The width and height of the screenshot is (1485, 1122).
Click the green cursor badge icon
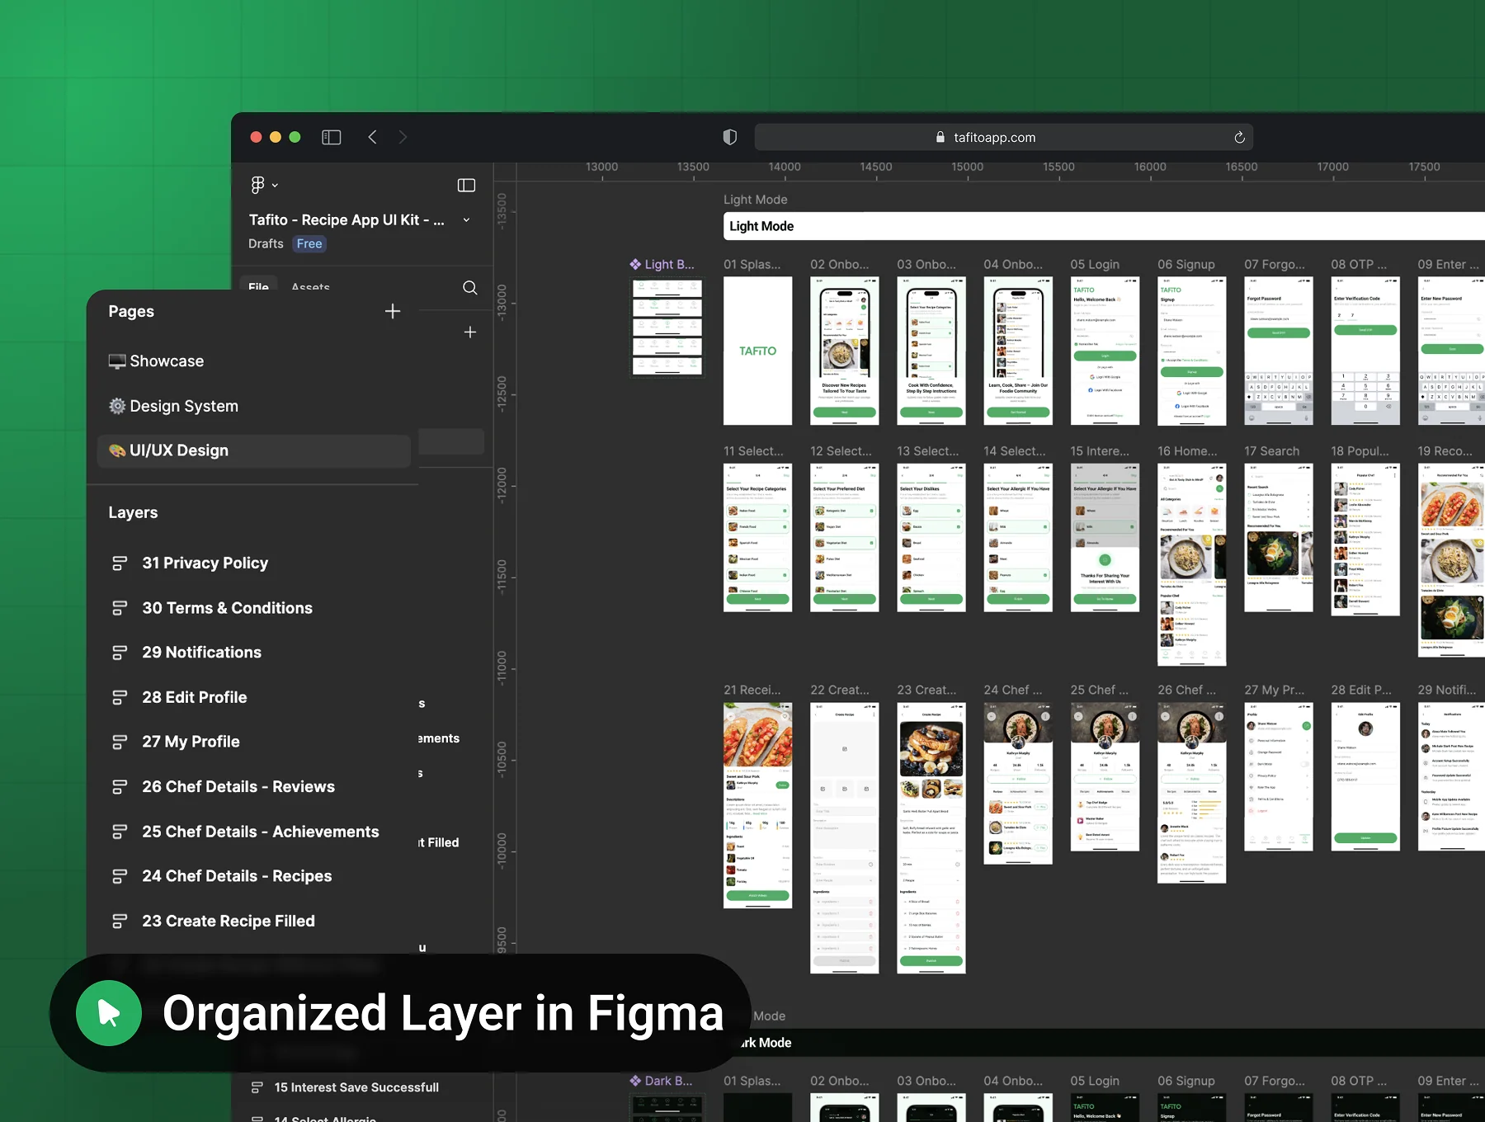coord(109,1013)
